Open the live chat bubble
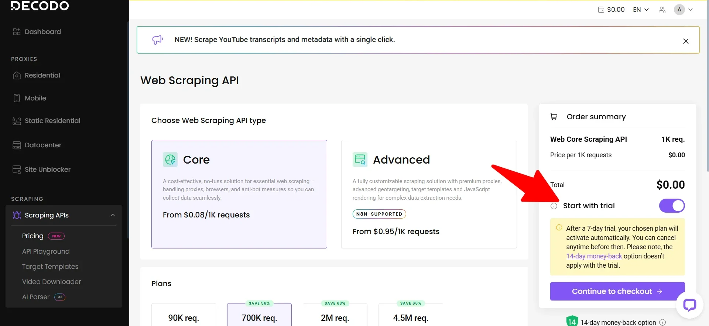Image resolution: width=709 pixels, height=326 pixels. coord(689,305)
